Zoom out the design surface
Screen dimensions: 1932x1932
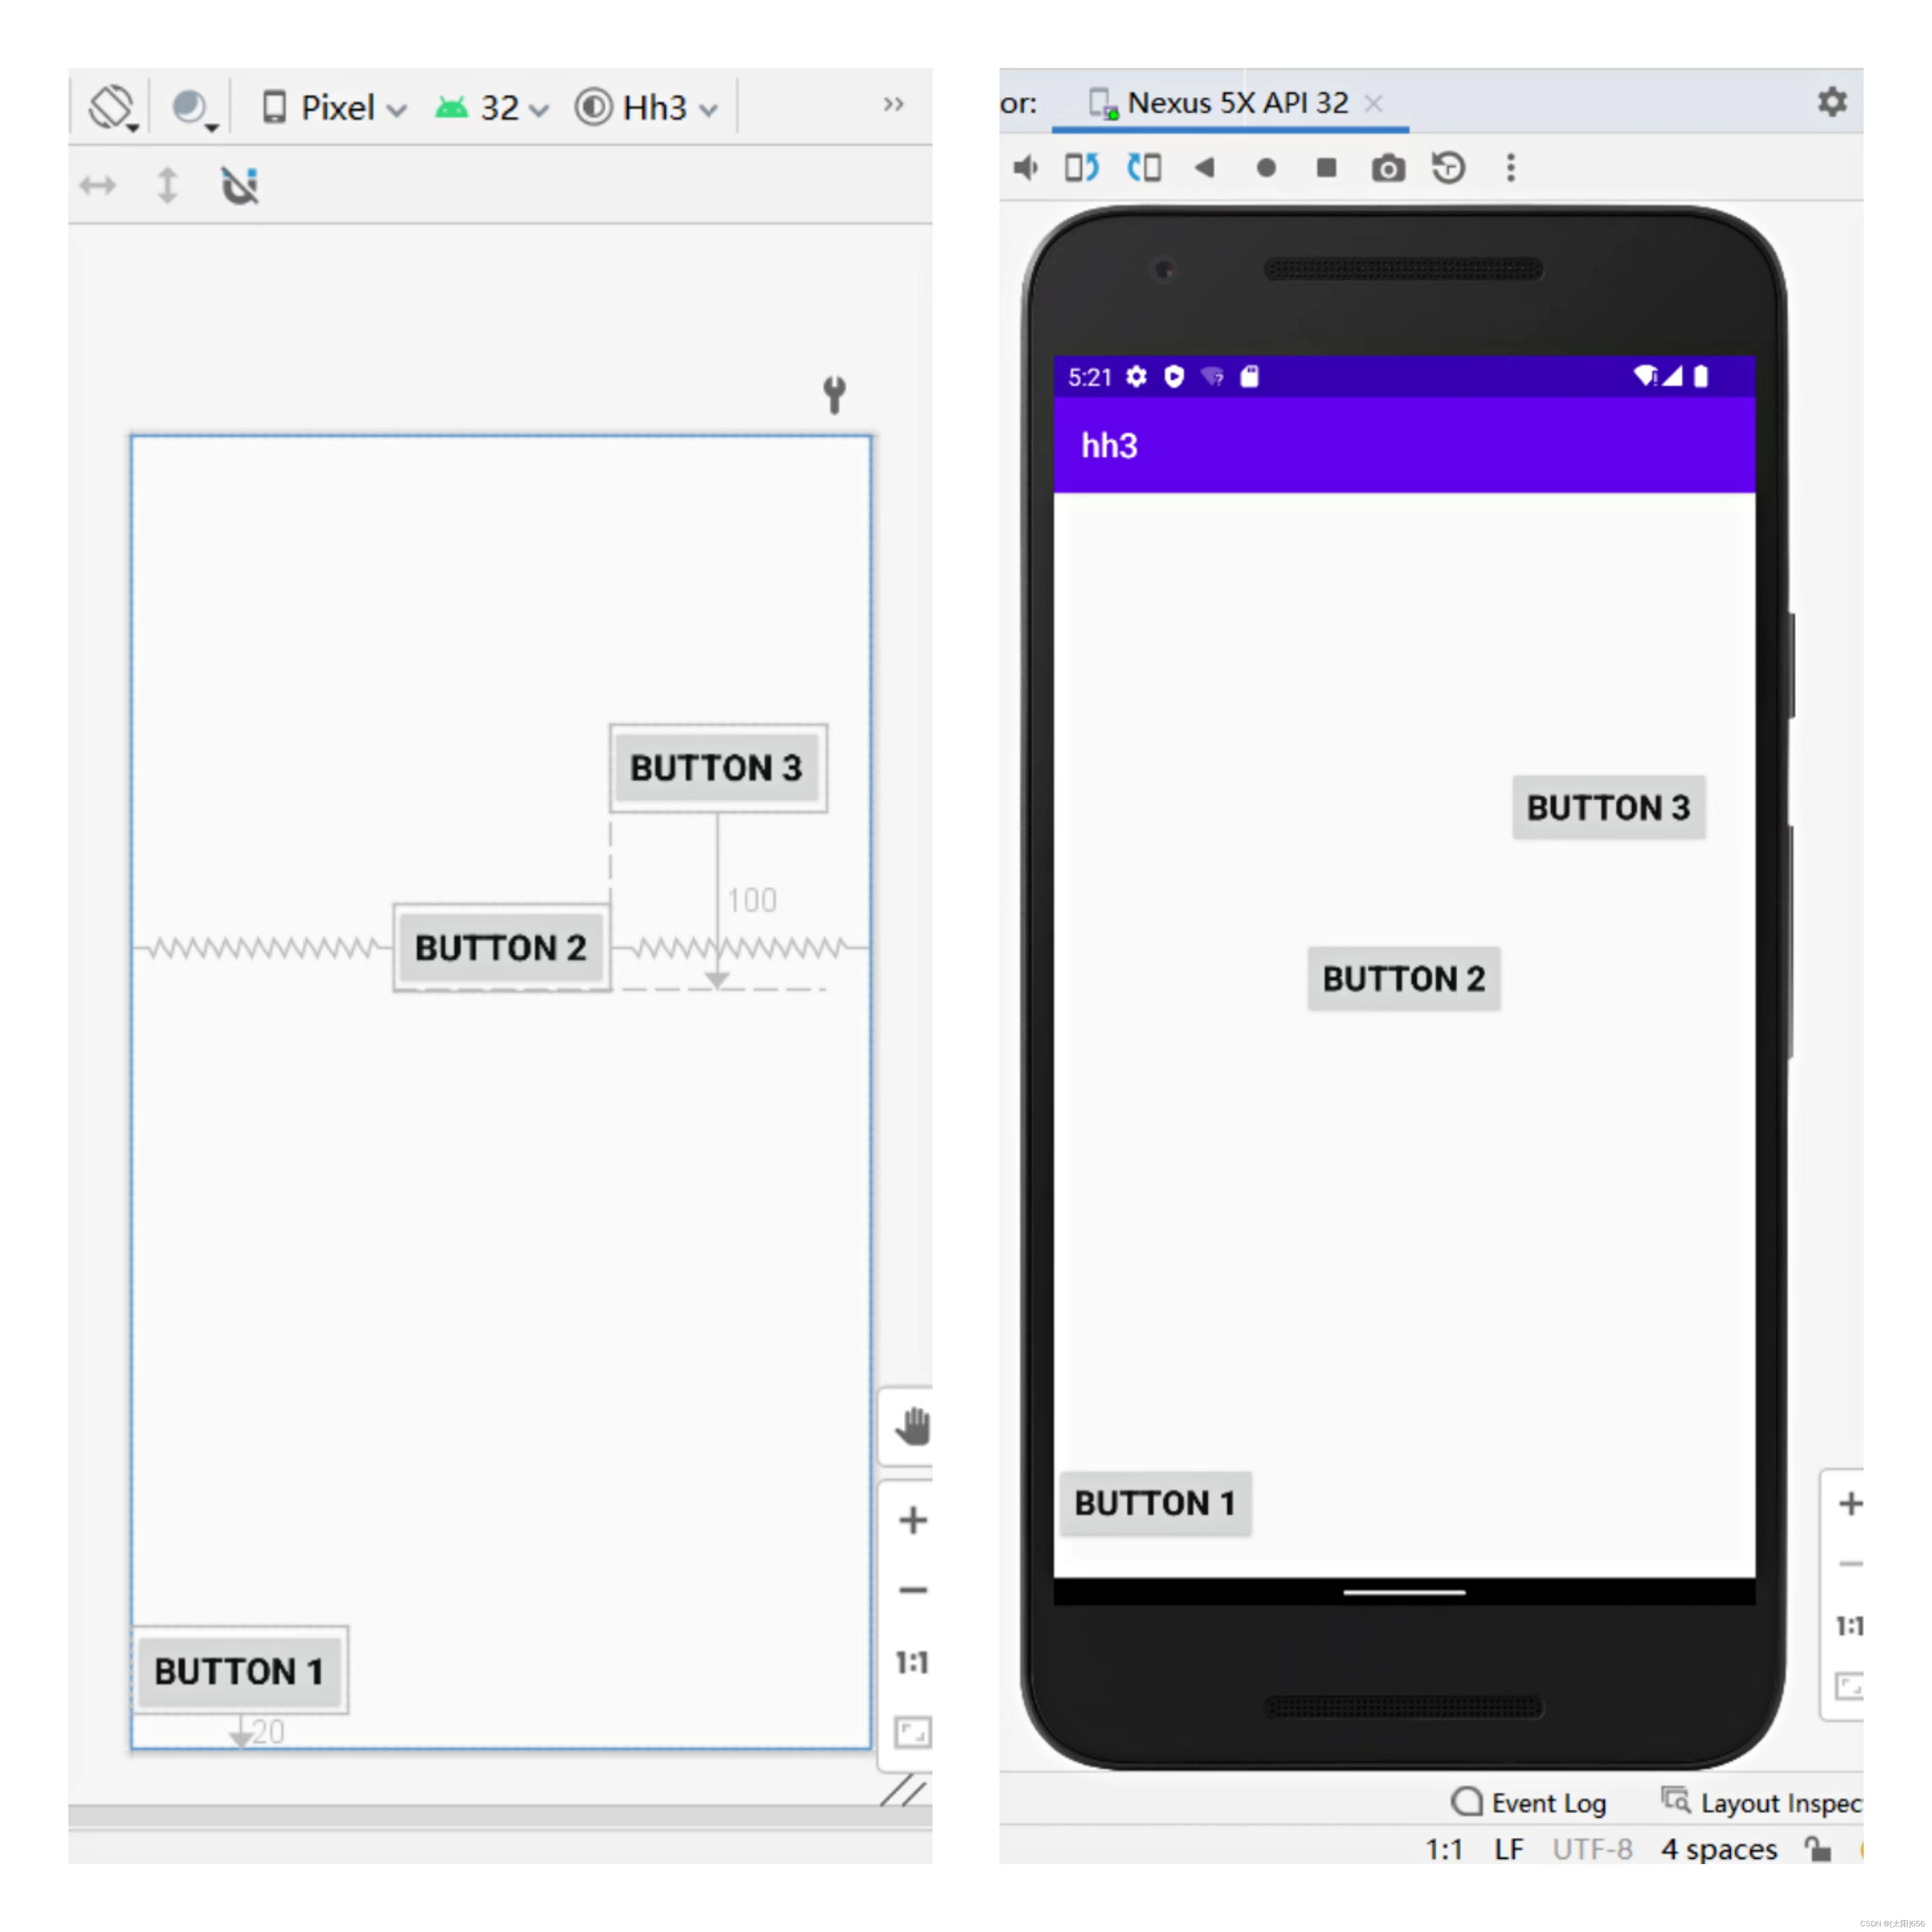pos(912,1590)
